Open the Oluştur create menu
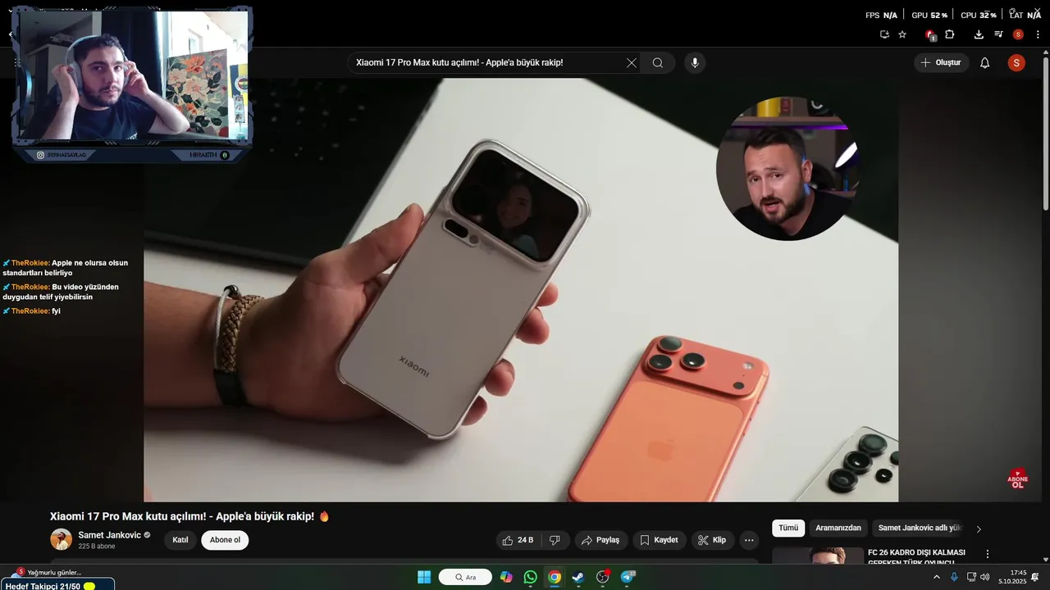 (x=942, y=62)
